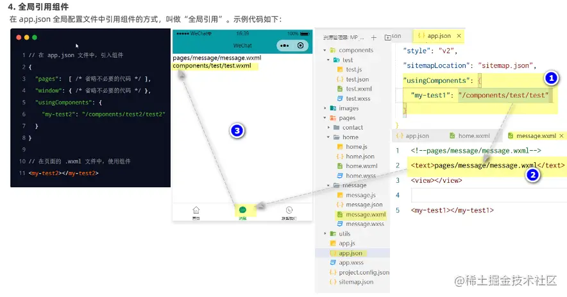Collapse the home folder arrow
The width and height of the screenshot is (567, 297).
pyautogui.click(x=328, y=137)
